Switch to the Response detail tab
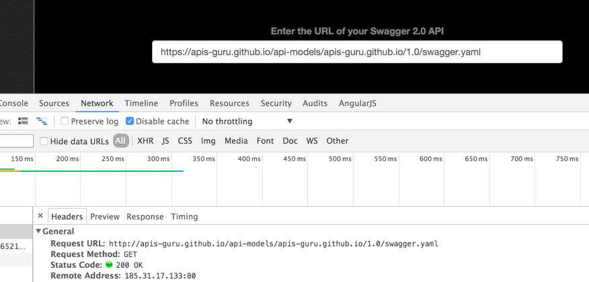Image resolution: width=589 pixels, height=282 pixels. pyautogui.click(x=145, y=216)
